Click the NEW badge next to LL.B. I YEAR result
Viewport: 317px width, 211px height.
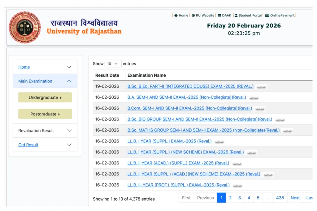[x=219, y=142]
